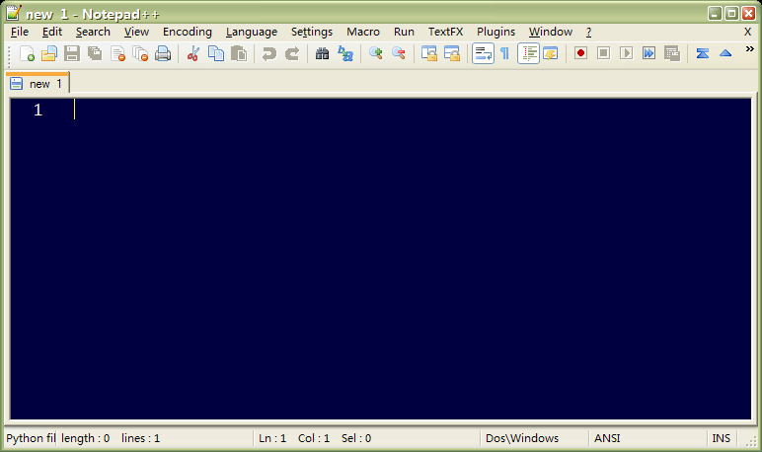
Task: Toggle synchronize horizontal scrolling icon
Action: click(451, 53)
